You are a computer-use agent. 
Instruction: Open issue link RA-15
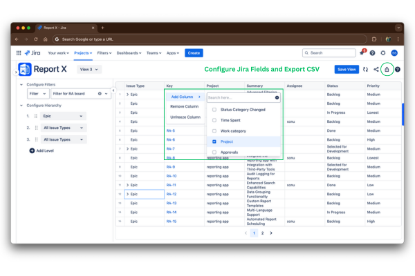point(172,221)
